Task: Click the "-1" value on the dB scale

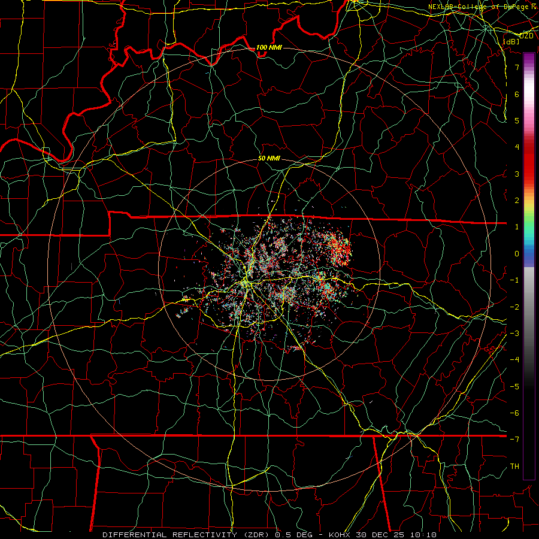Action: [x=514, y=280]
